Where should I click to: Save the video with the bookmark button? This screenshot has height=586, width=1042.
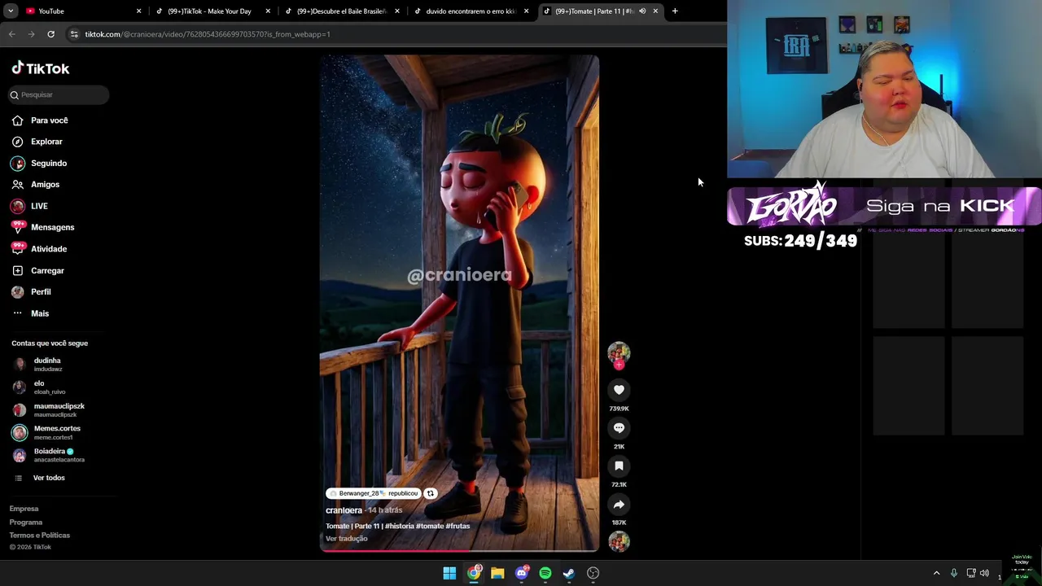pos(619,466)
